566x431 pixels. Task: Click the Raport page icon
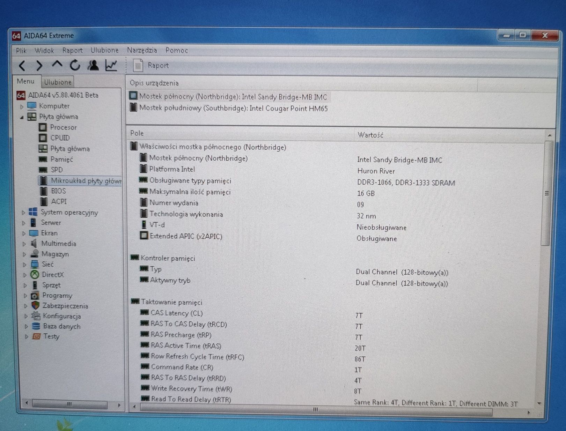(x=138, y=65)
